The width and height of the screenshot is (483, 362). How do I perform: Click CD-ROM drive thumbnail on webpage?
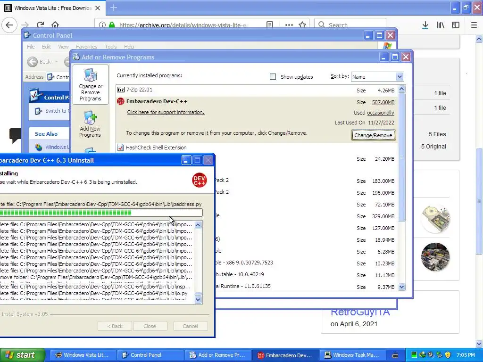(x=435, y=218)
